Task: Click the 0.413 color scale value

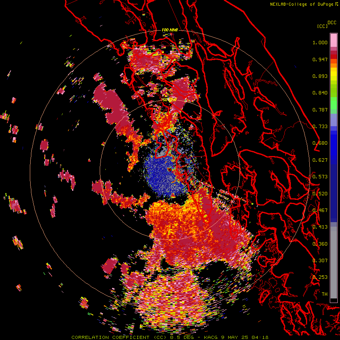Action: point(320,227)
